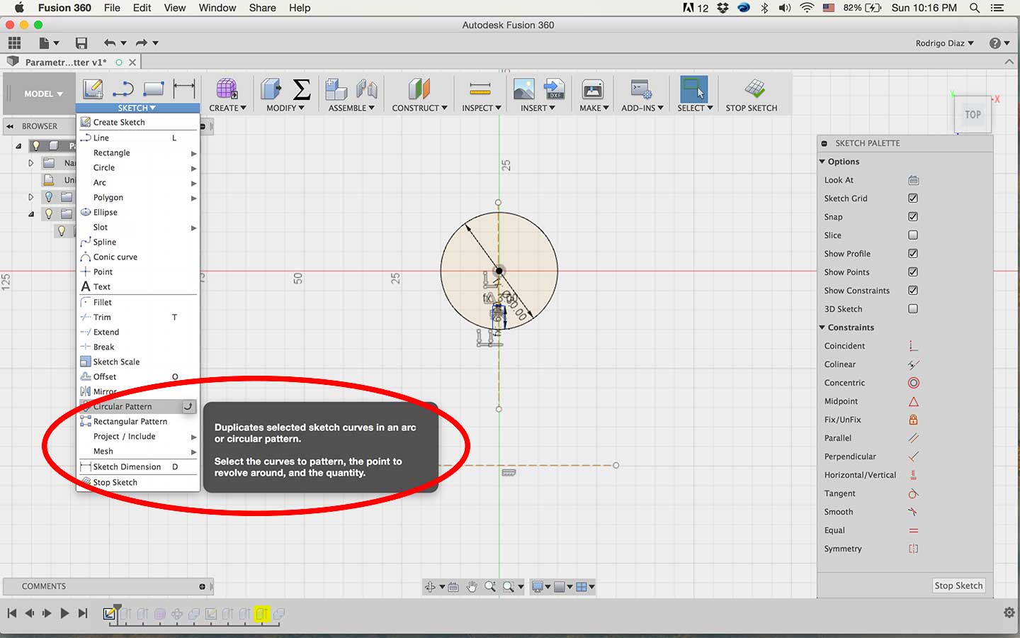Image resolution: width=1020 pixels, height=638 pixels.
Task: Choose Mirror from the Sketch menu
Action: 138,391
